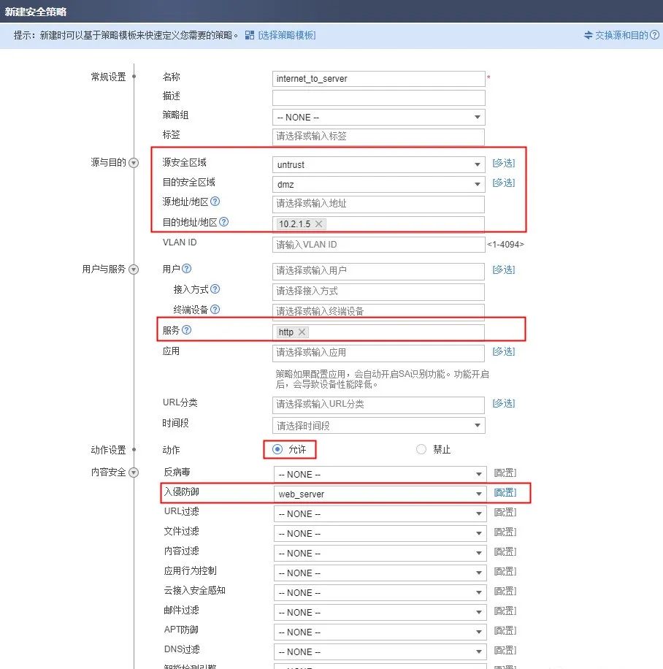Click the 源地址/地区 input field
The width and height of the screenshot is (663, 669).
pyautogui.click(x=378, y=204)
